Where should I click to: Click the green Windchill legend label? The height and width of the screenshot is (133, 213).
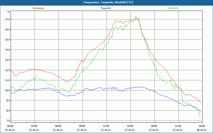173,8
